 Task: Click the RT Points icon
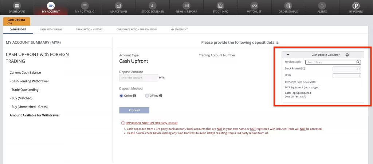tap(356, 6)
